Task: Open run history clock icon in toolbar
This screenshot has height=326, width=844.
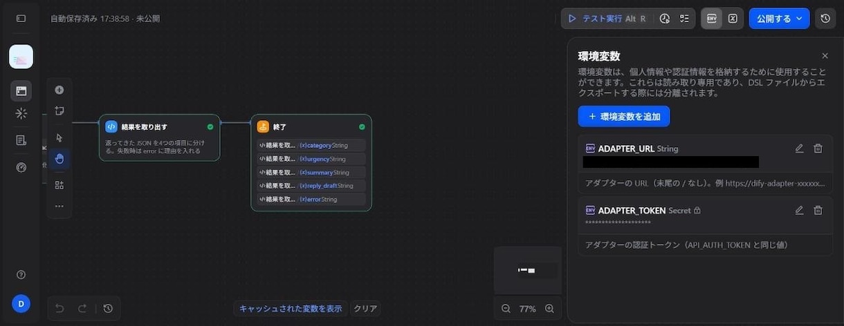Action: point(665,19)
